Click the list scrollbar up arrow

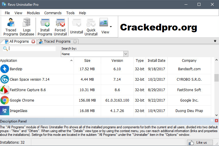coord(216,60)
